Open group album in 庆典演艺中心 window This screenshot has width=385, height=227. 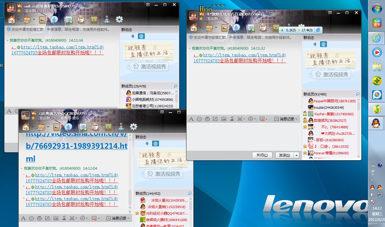[x=57, y=127]
